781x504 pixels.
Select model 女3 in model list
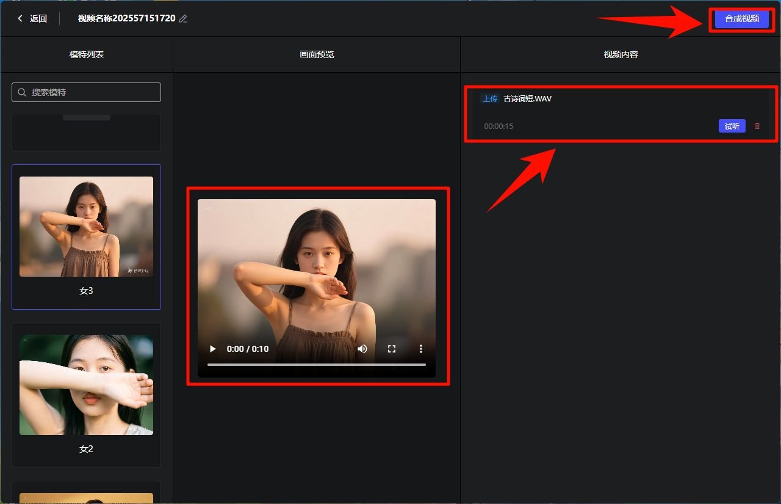(x=86, y=236)
